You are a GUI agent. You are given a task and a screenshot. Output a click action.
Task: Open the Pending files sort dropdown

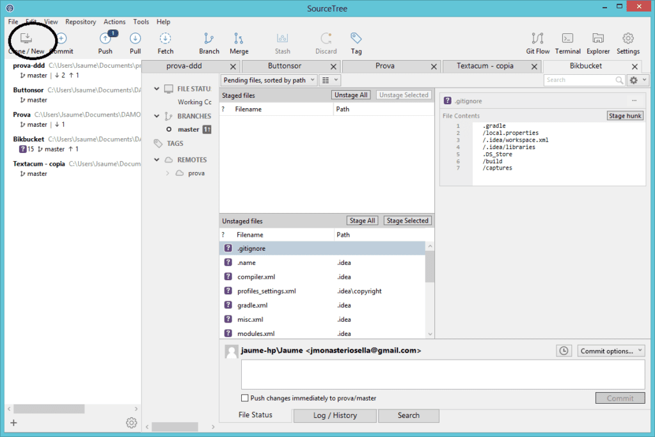click(269, 80)
